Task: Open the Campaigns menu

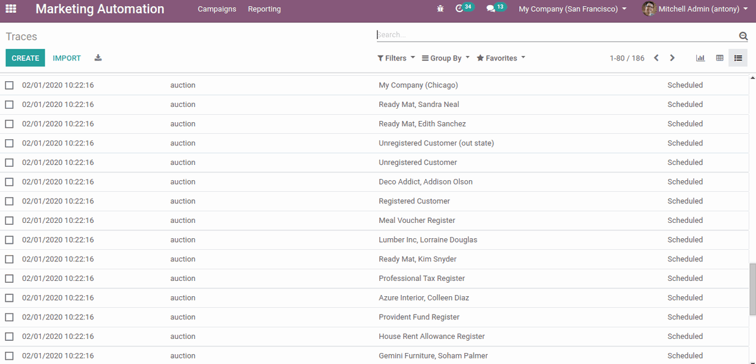Action: tap(217, 9)
